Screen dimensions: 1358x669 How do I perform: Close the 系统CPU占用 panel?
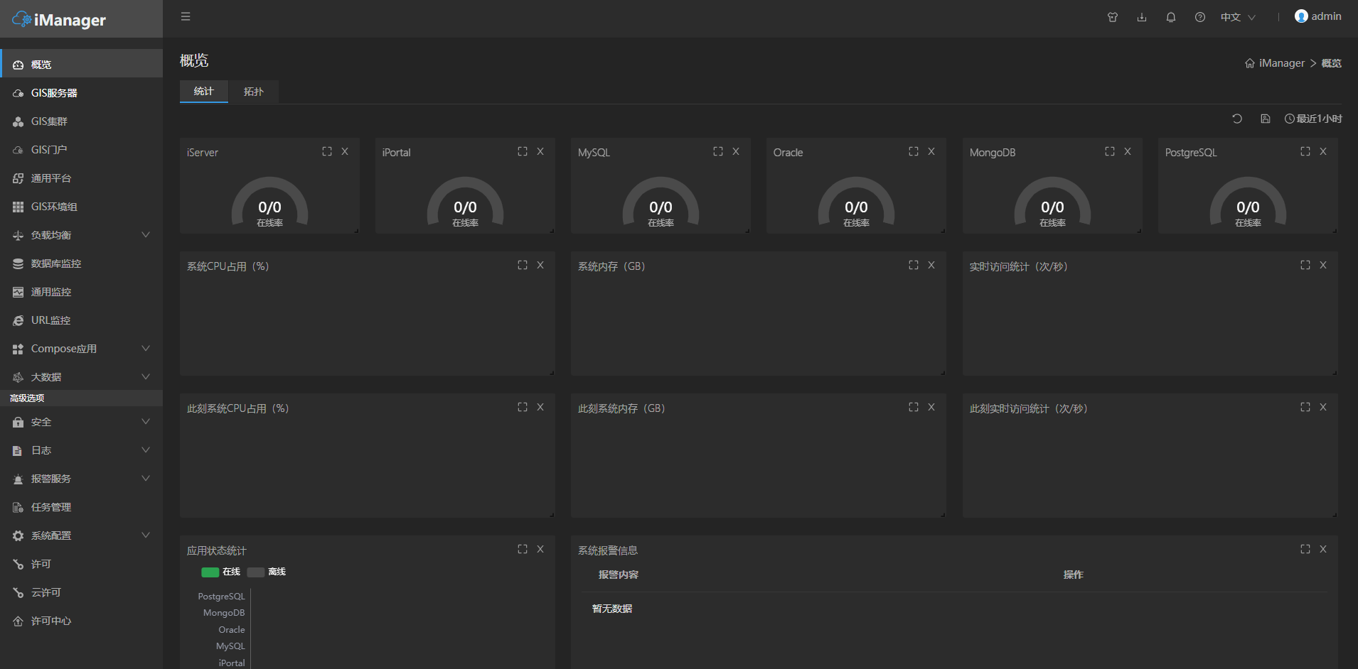point(540,265)
